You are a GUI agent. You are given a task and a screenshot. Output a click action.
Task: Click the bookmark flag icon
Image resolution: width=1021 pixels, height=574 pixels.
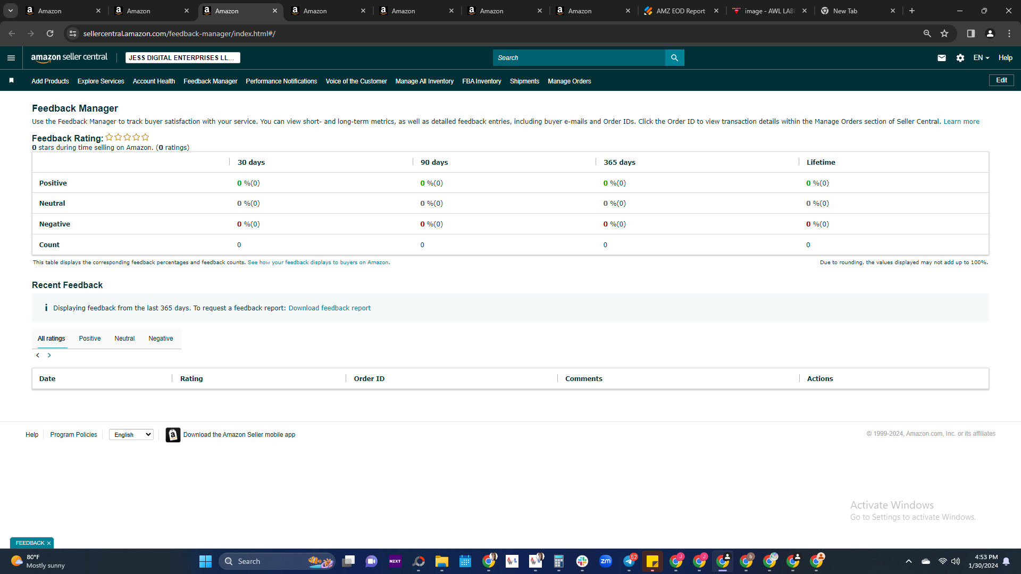click(x=11, y=81)
